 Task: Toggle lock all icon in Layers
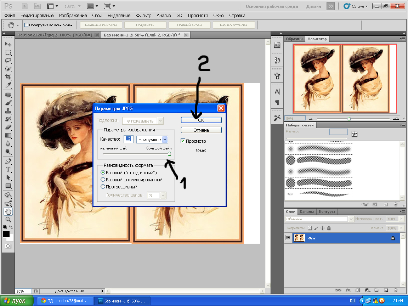tap(329, 228)
